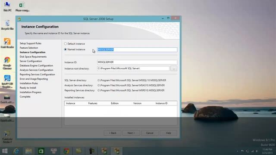The image size is (276, 155).
Task: Select Complete step in sidebar
Action: tap(25, 96)
